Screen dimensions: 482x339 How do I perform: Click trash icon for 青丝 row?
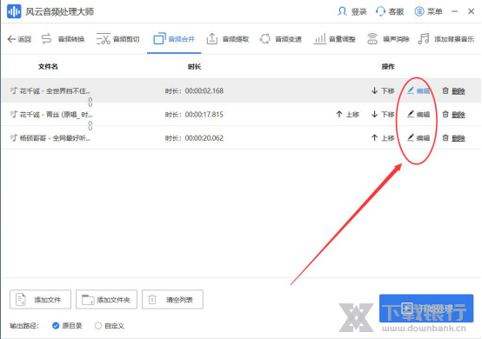445,114
